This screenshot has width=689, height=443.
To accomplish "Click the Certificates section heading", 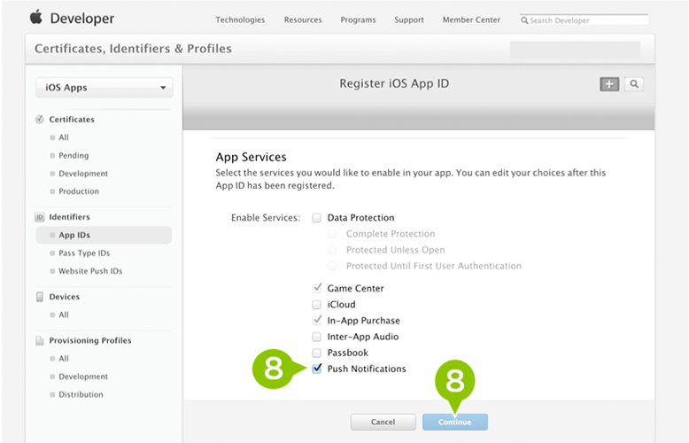I will click(x=72, y=120).
